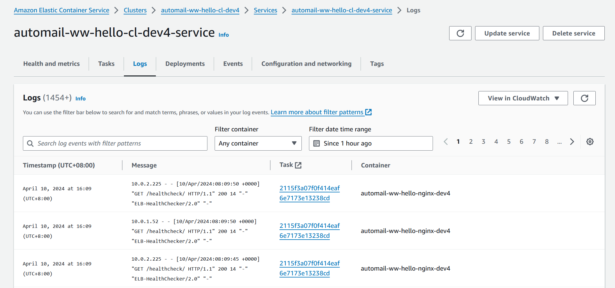This screenshot has height=288, width=615.
Task: Select the Logs tab
Action: 140,64
